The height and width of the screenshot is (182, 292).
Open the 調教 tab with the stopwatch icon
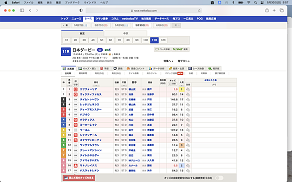coord(118,69)
